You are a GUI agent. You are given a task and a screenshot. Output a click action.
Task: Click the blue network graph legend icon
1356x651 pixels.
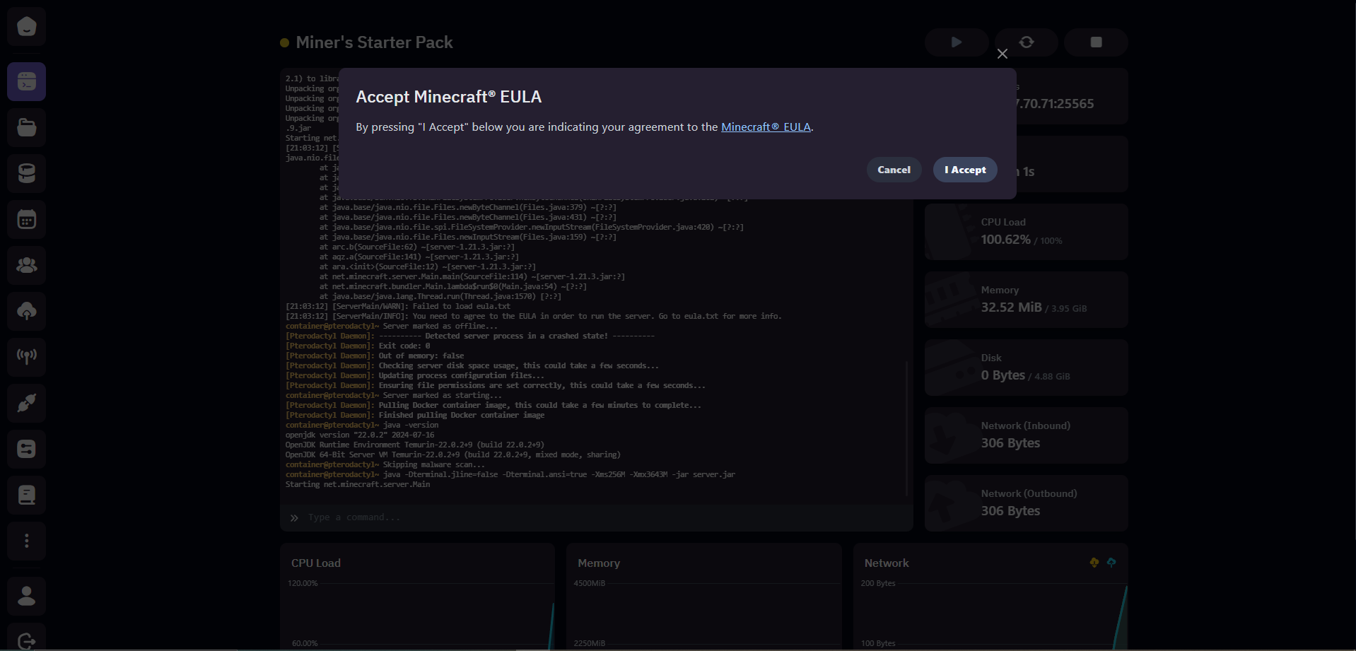tap(1111, 563)
